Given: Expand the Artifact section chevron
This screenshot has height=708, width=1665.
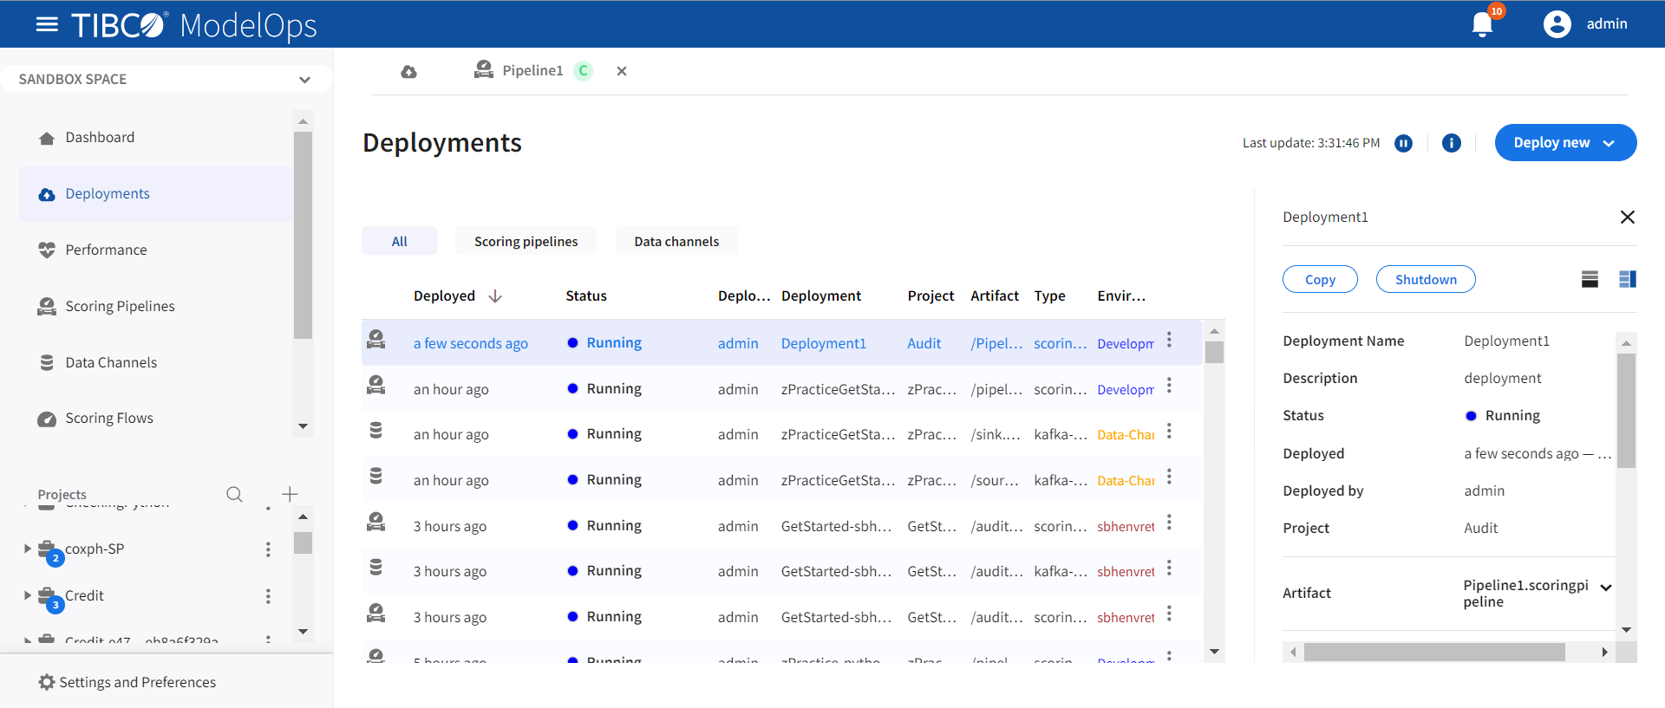Looking at the screenshot, I should (1605, 588).
